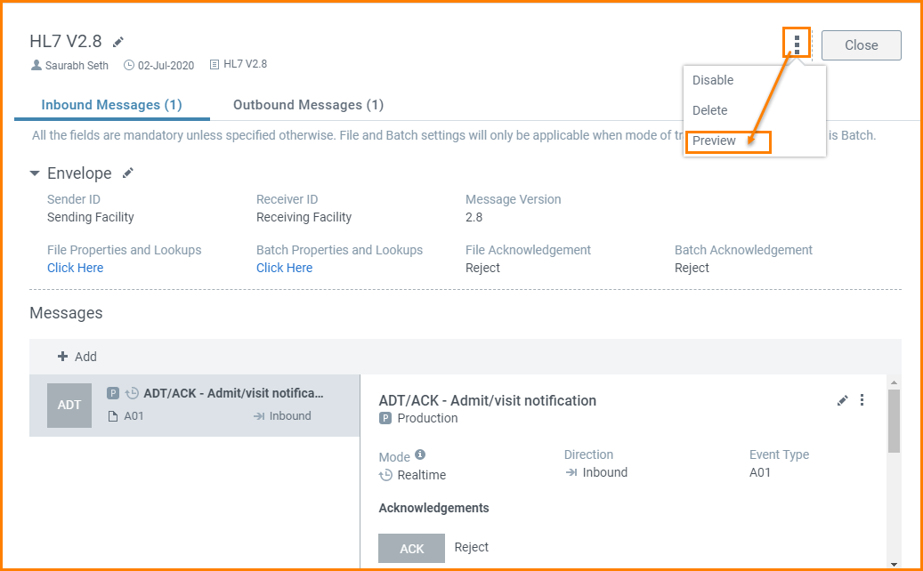The image size is (923, 571).
Task: Click the gray ADT message type badge
Action: [x=69, y=406]
